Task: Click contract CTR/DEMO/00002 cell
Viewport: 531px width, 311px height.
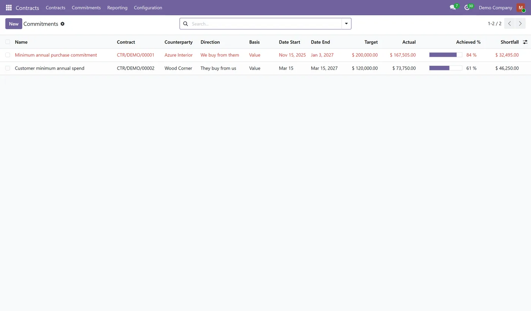Action: [x=135, y=68]
